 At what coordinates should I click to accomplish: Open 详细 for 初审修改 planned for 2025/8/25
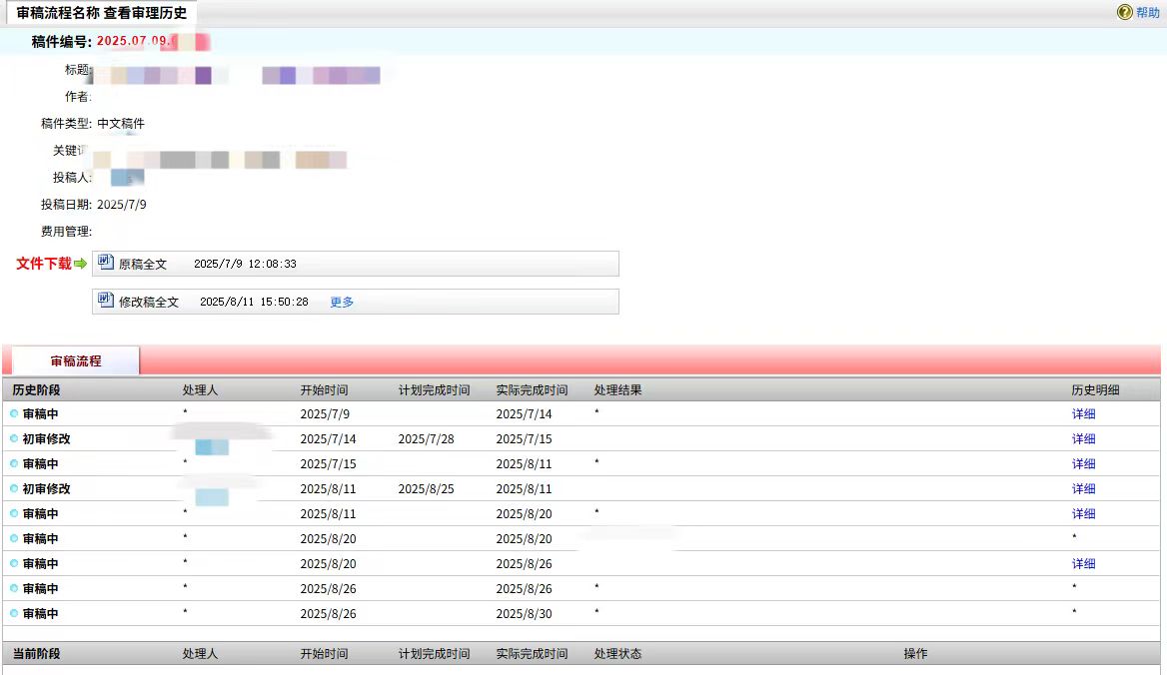tap(1083, 488)
